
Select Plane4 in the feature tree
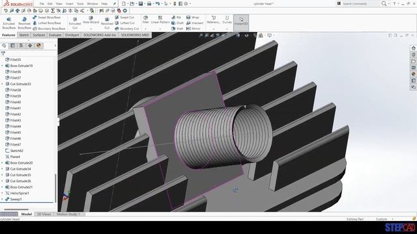(x=13, y=157)
